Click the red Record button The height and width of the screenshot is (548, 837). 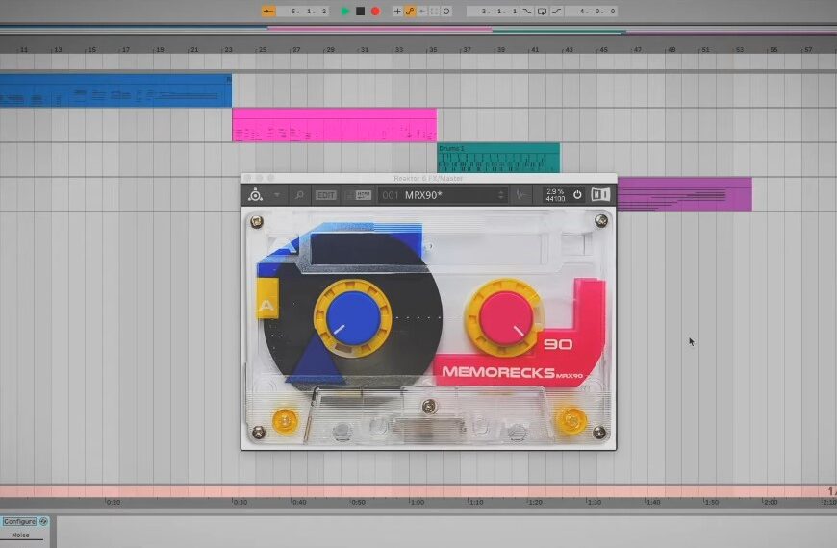coord(375,12)
